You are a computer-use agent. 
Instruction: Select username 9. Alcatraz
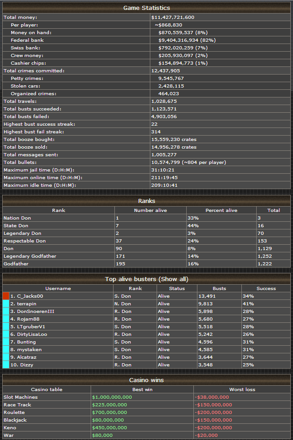click(23, 357)
